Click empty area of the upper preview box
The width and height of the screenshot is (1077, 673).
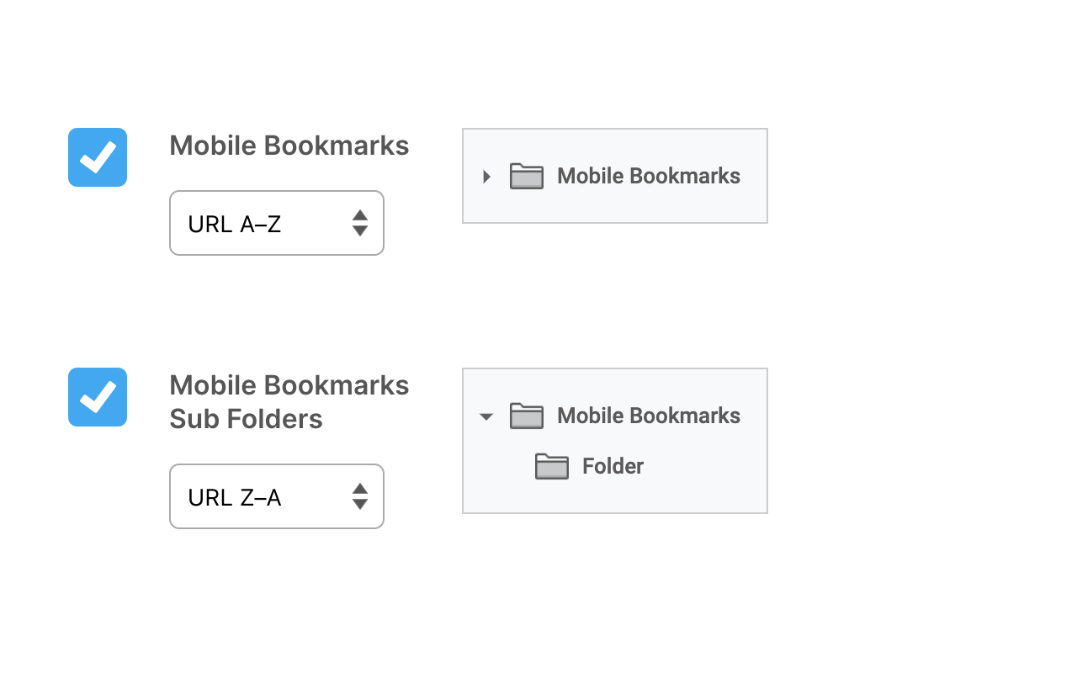click(x=614, y=206)
